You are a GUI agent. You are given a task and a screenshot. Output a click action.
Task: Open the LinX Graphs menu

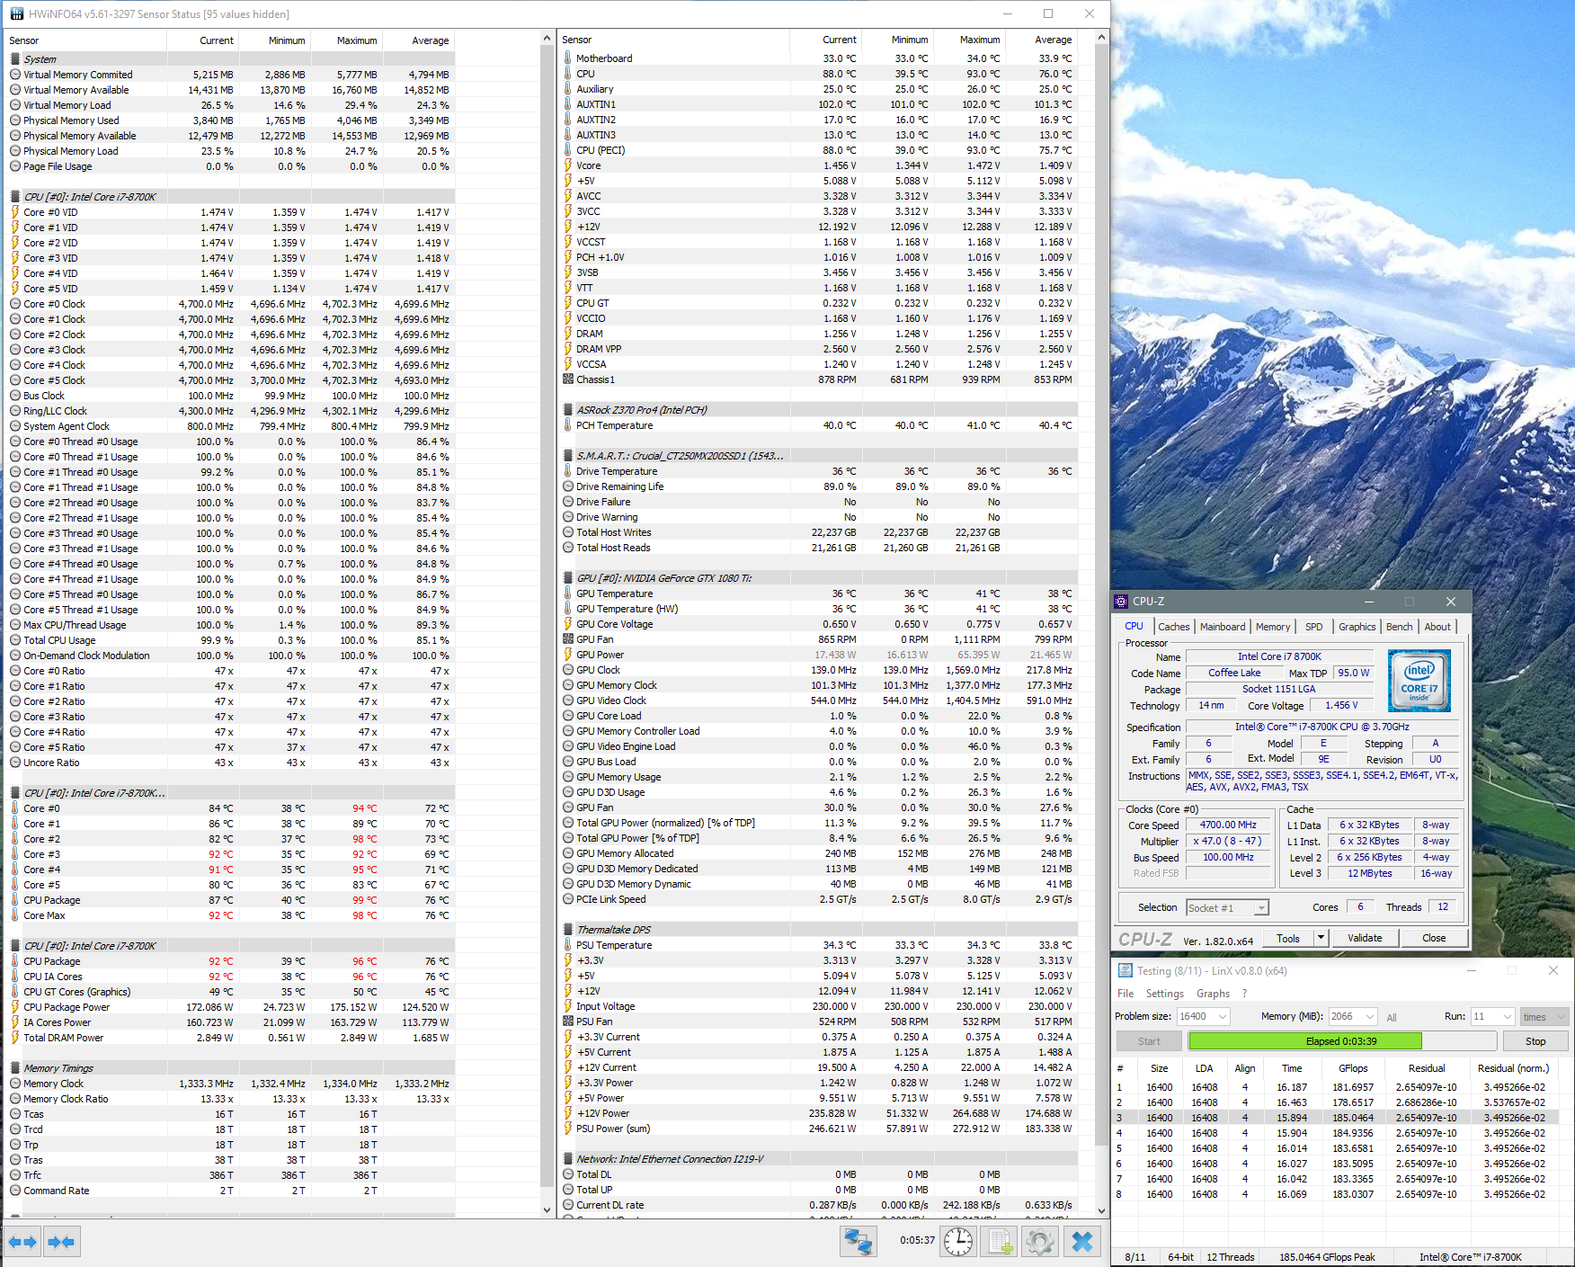1213,994
